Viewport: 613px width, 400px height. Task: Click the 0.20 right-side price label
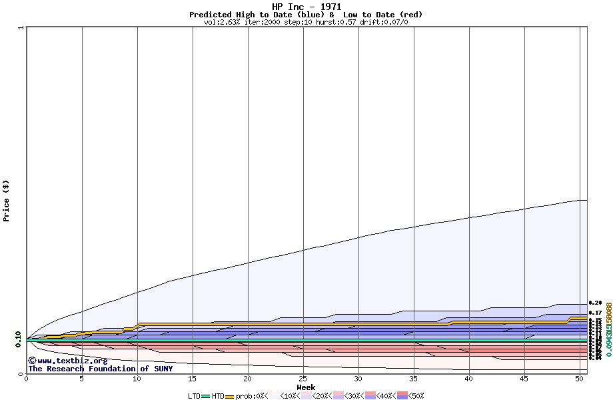pyautogui.click(x=595, y=303)
